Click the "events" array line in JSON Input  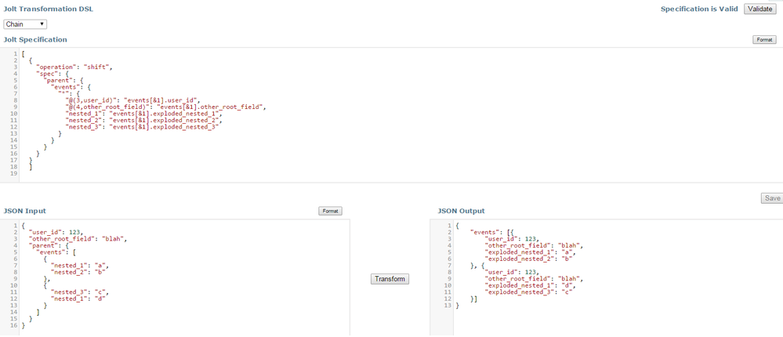click(57, 252)
